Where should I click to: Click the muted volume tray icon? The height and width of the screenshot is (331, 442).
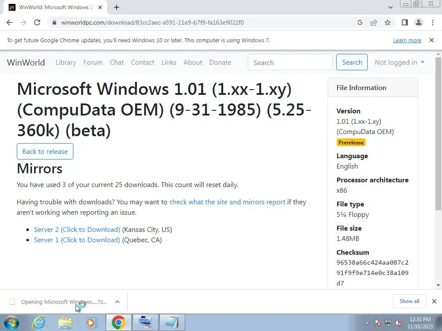[x=398, y=323]
